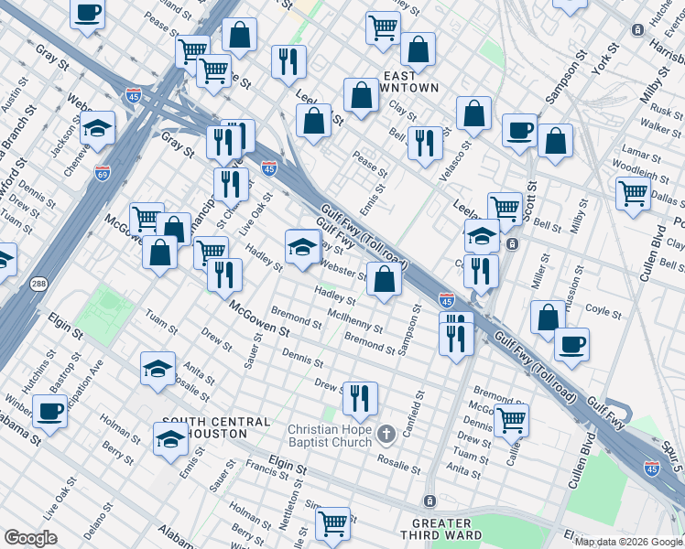Click the SOUTH CENTRAL HOUSTON neighborhood label
The height and width of the screenshot is (549, 685).
click(x=216, y=427)
